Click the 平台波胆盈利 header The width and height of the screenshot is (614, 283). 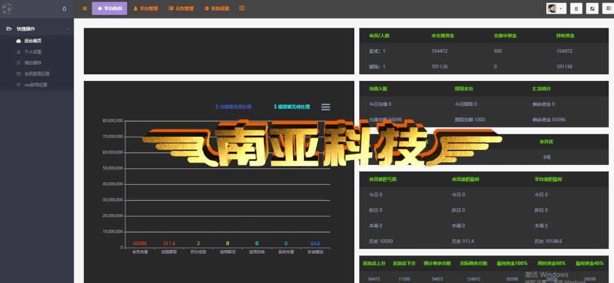(x=549, y=179)
